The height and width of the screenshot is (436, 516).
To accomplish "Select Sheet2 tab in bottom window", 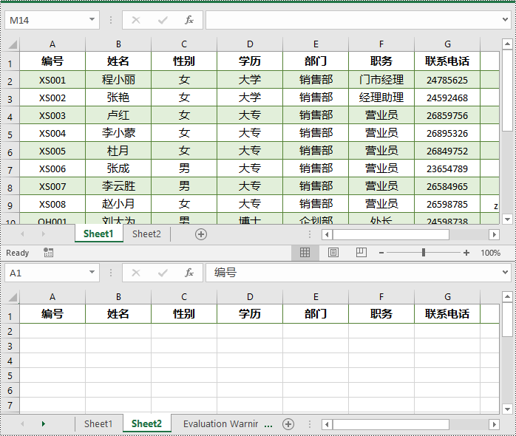I will coord(147,424).
